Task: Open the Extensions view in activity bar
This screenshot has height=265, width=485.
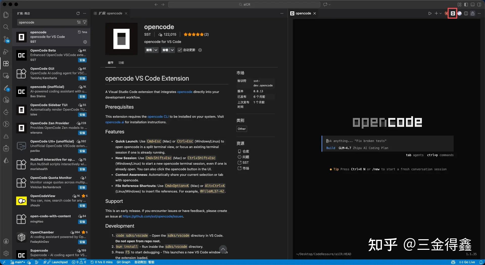Action: [x=6, y=63]
